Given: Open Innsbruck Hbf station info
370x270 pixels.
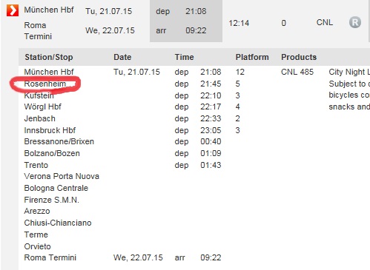Looking at the screenshot, I should click(50, 130).
